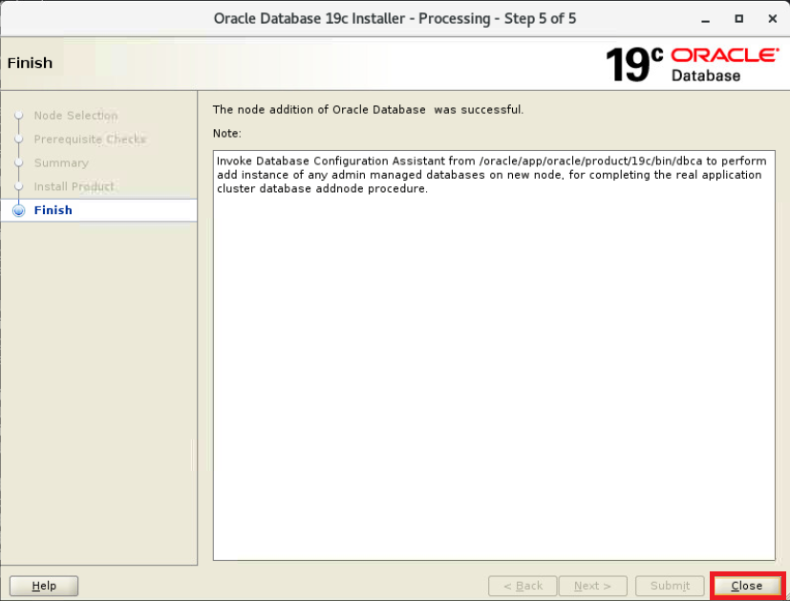
Task: Select the Install Product step
Action: [x=74, y=186]
